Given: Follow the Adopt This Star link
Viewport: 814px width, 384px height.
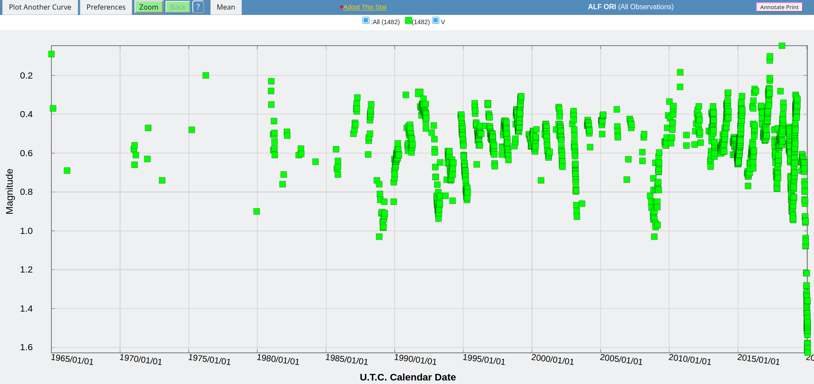Looking at the screenshot, I should [x=365, y=7].
